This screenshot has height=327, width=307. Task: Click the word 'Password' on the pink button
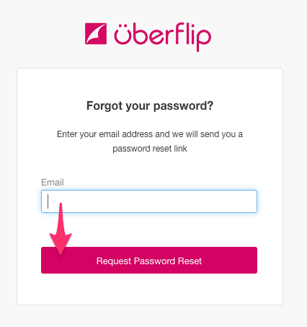(154, 261)
